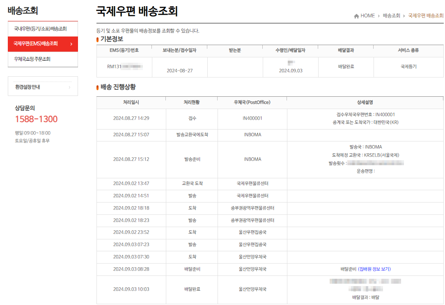Click the HOME breadcrumb link
This screenshot has height=305, width=445.
pos(367,16)
